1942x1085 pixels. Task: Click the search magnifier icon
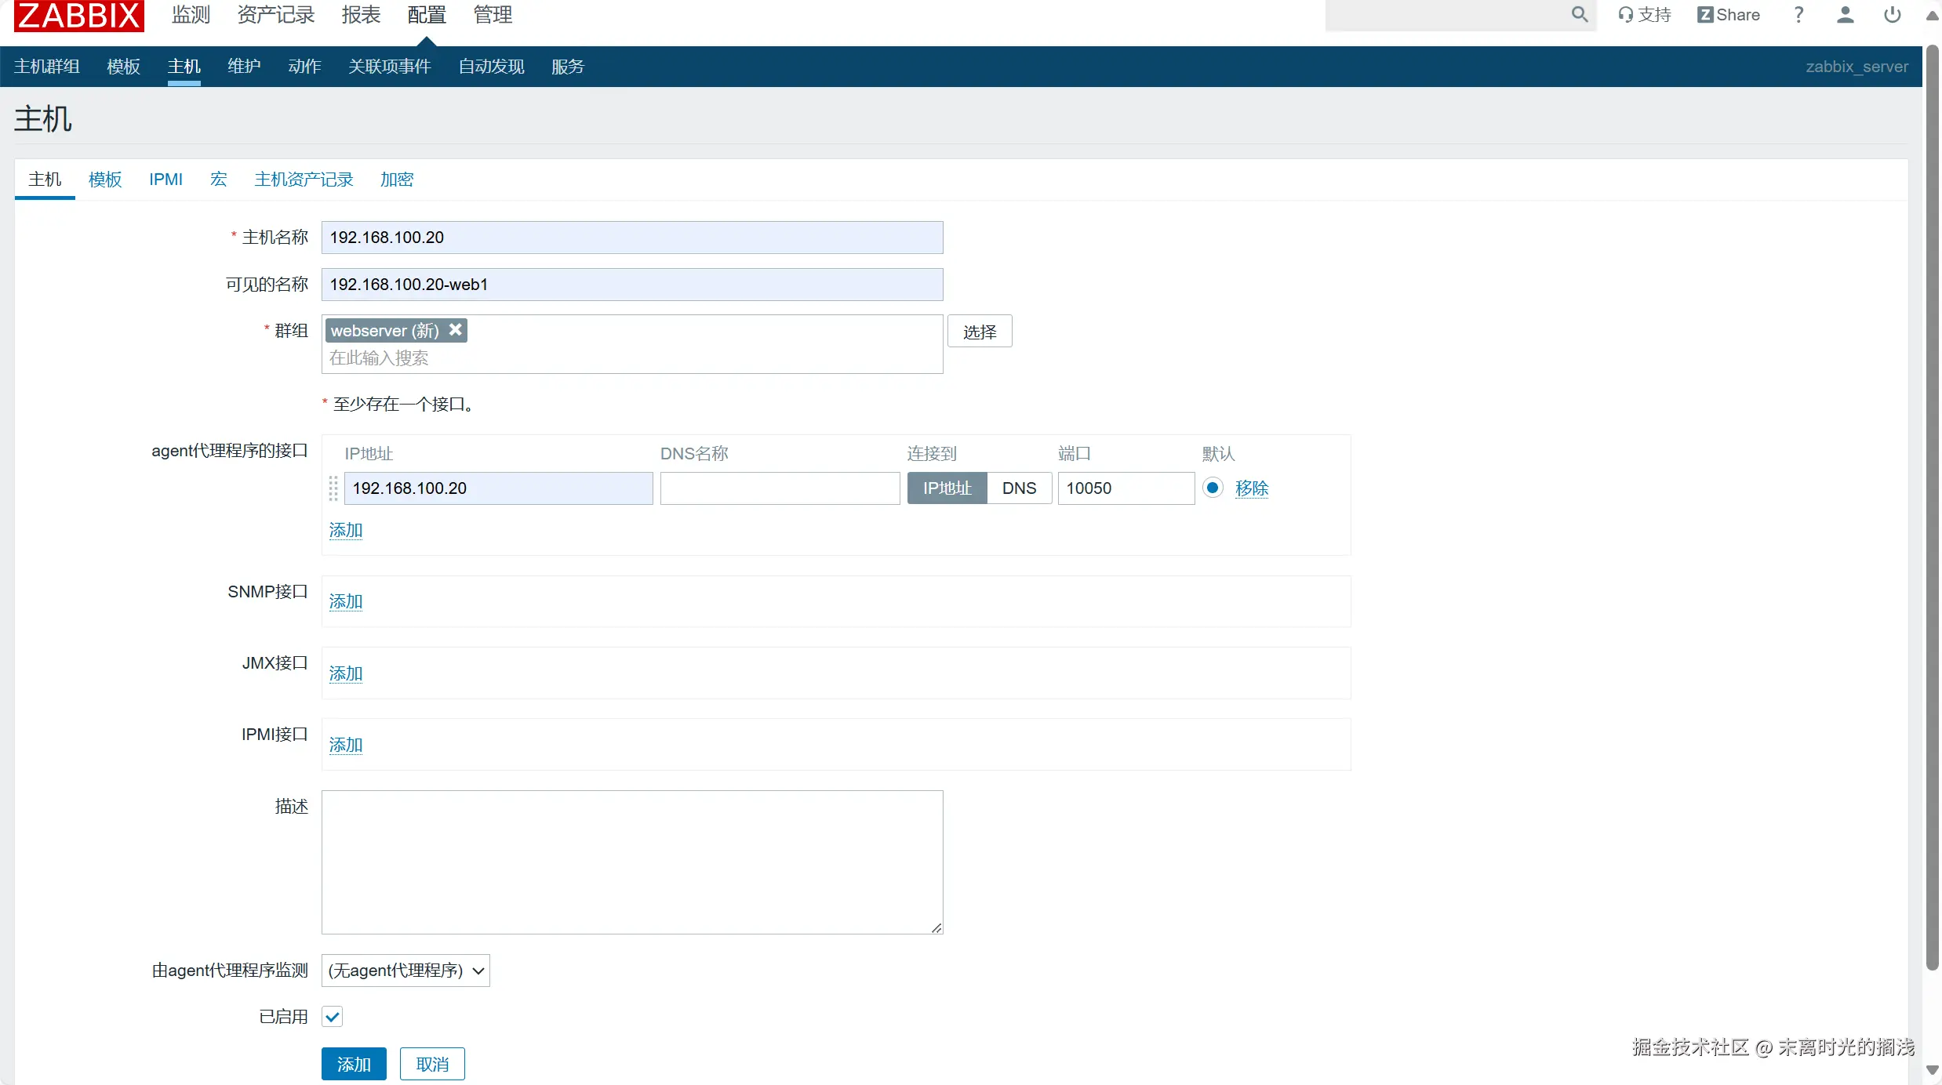pos(1579,15)
